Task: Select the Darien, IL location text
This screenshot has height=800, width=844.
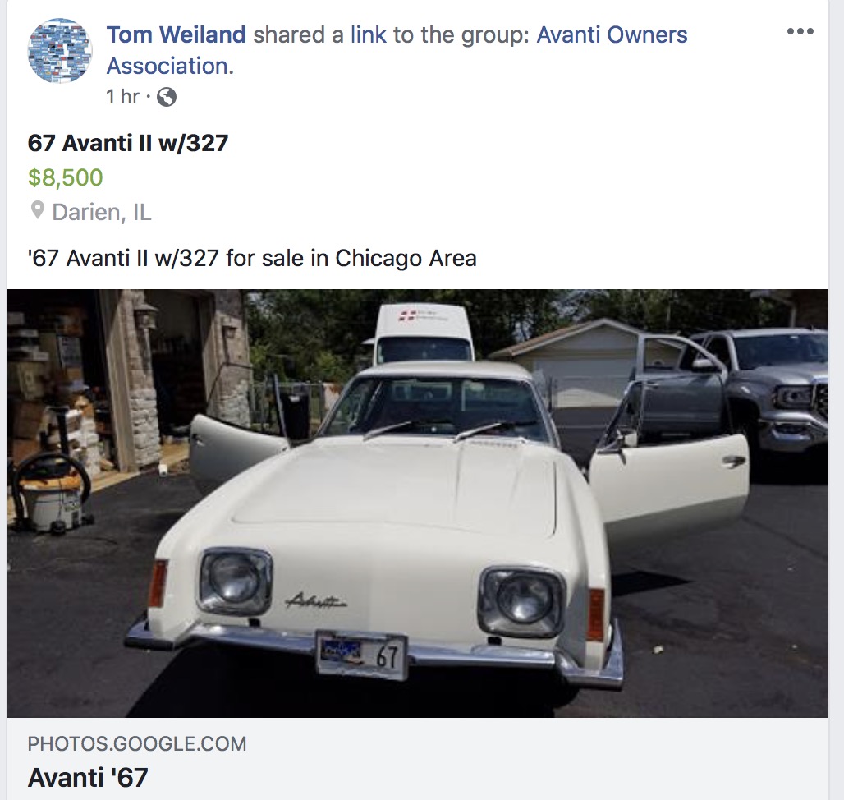Action: (x=102, y=212)
